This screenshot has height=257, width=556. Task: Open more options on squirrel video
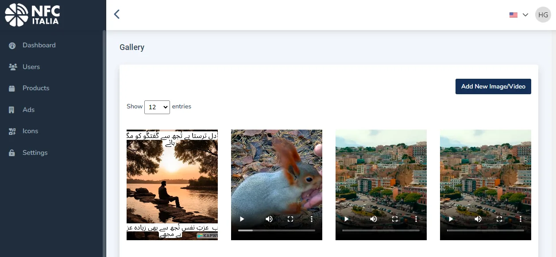(312, 219)
